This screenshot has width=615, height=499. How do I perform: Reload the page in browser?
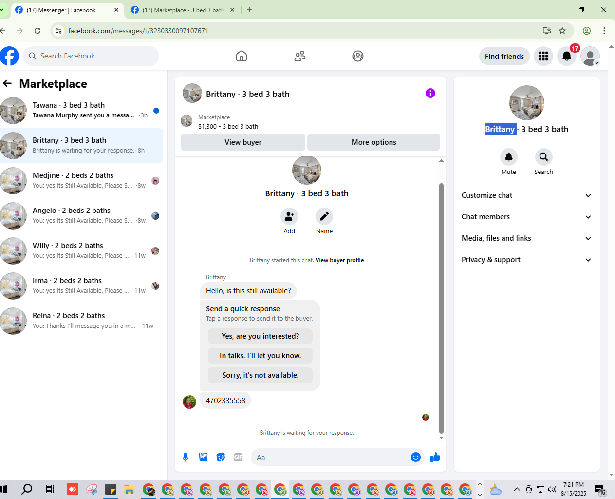coord(37,31)
